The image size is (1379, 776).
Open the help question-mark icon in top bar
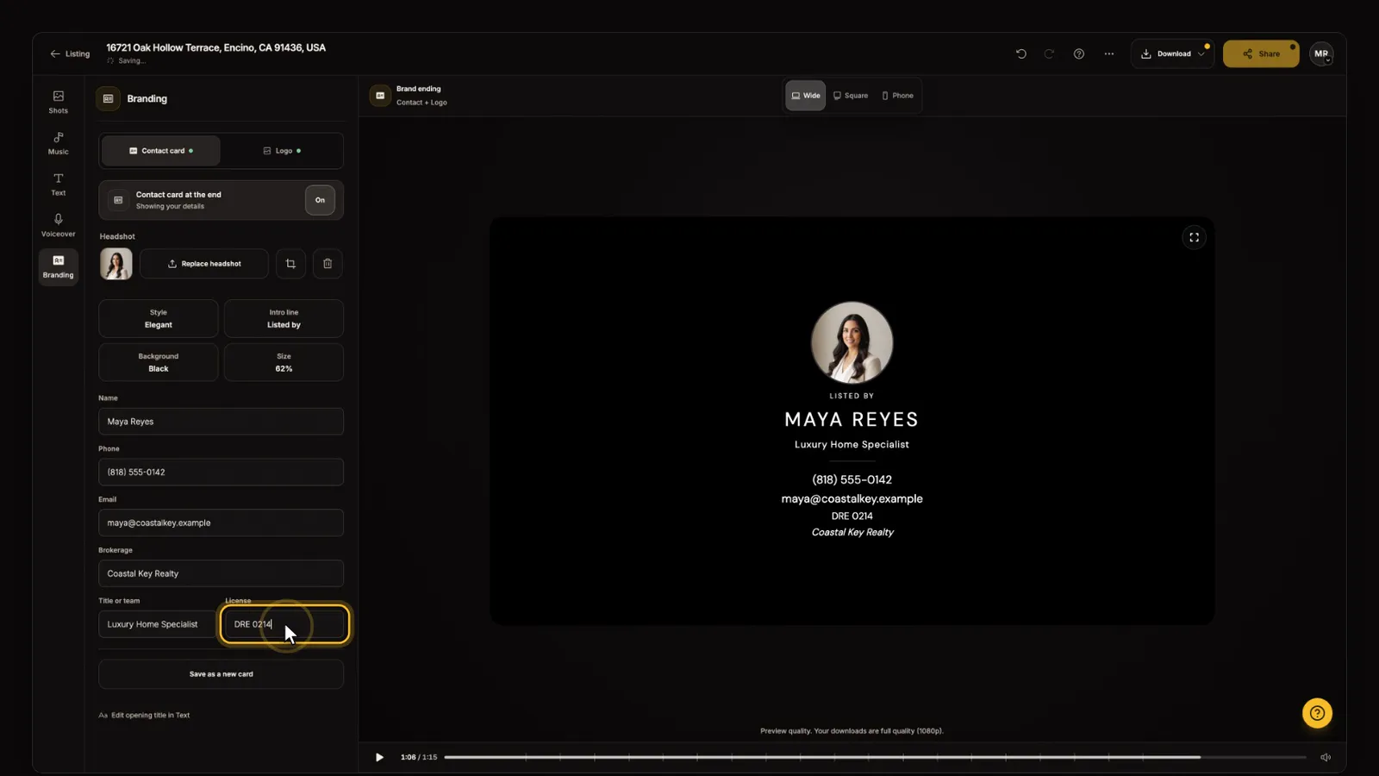coord(1078,53)
